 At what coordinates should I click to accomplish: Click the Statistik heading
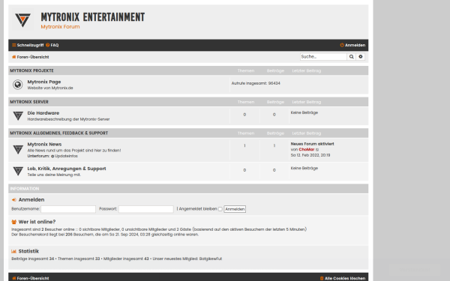(28, 251)
